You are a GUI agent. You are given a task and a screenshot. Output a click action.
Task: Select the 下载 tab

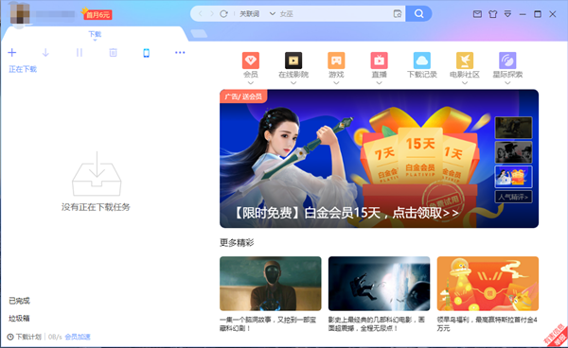95,34
